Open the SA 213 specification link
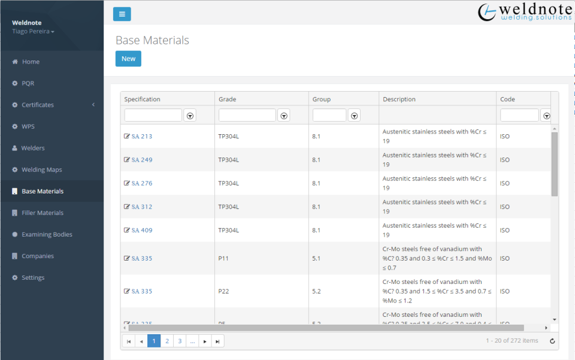575x360 pixels. tap(141, 137)
